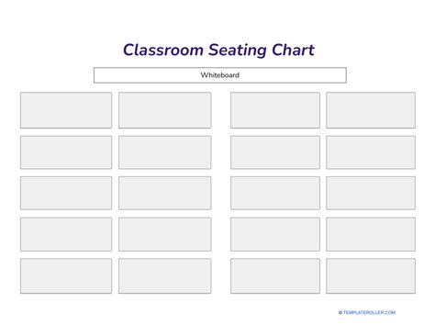
Task: Select second-row desk in rightmost column
Action: point(371,152)
